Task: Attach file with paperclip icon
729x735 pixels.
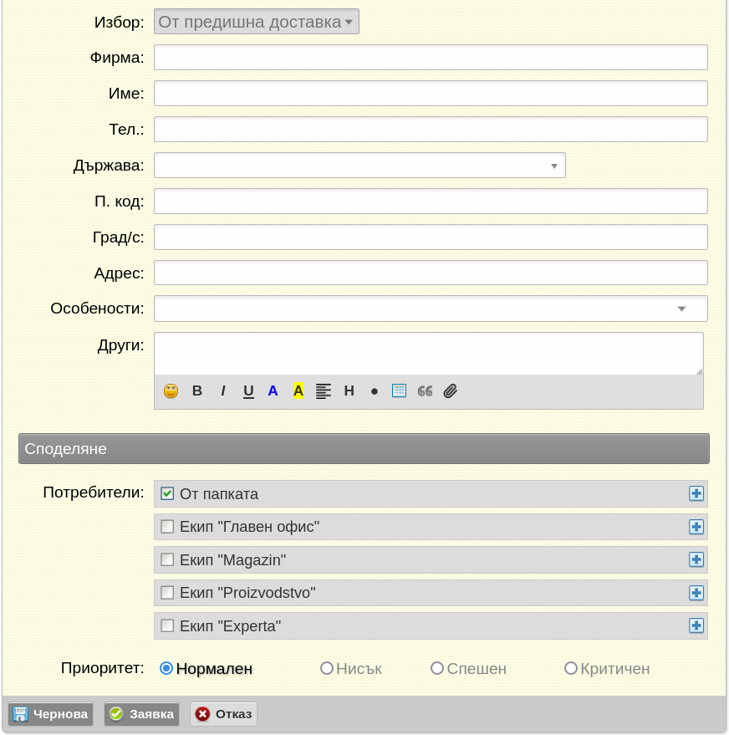Action: [451, 391]
